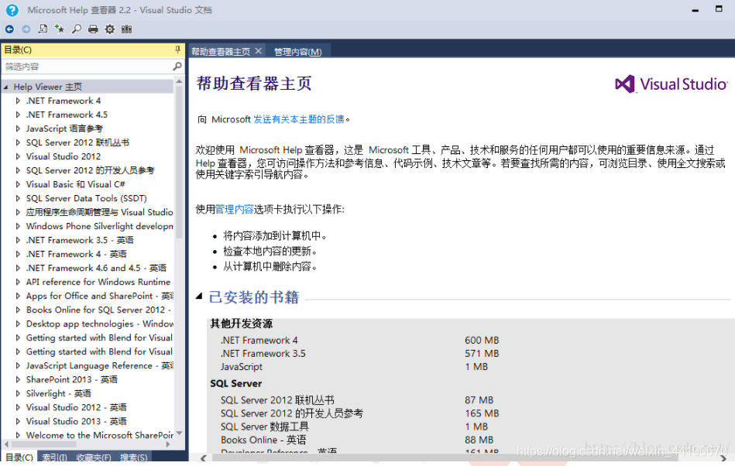The image size is (735, 466).
Task: Open full-text search via magnifier toolbar icon
Action: click(x=76, y=29)
